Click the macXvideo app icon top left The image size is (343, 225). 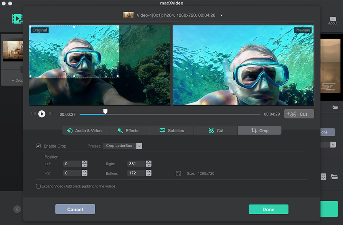pyautogui.click(x=17, y=18)
